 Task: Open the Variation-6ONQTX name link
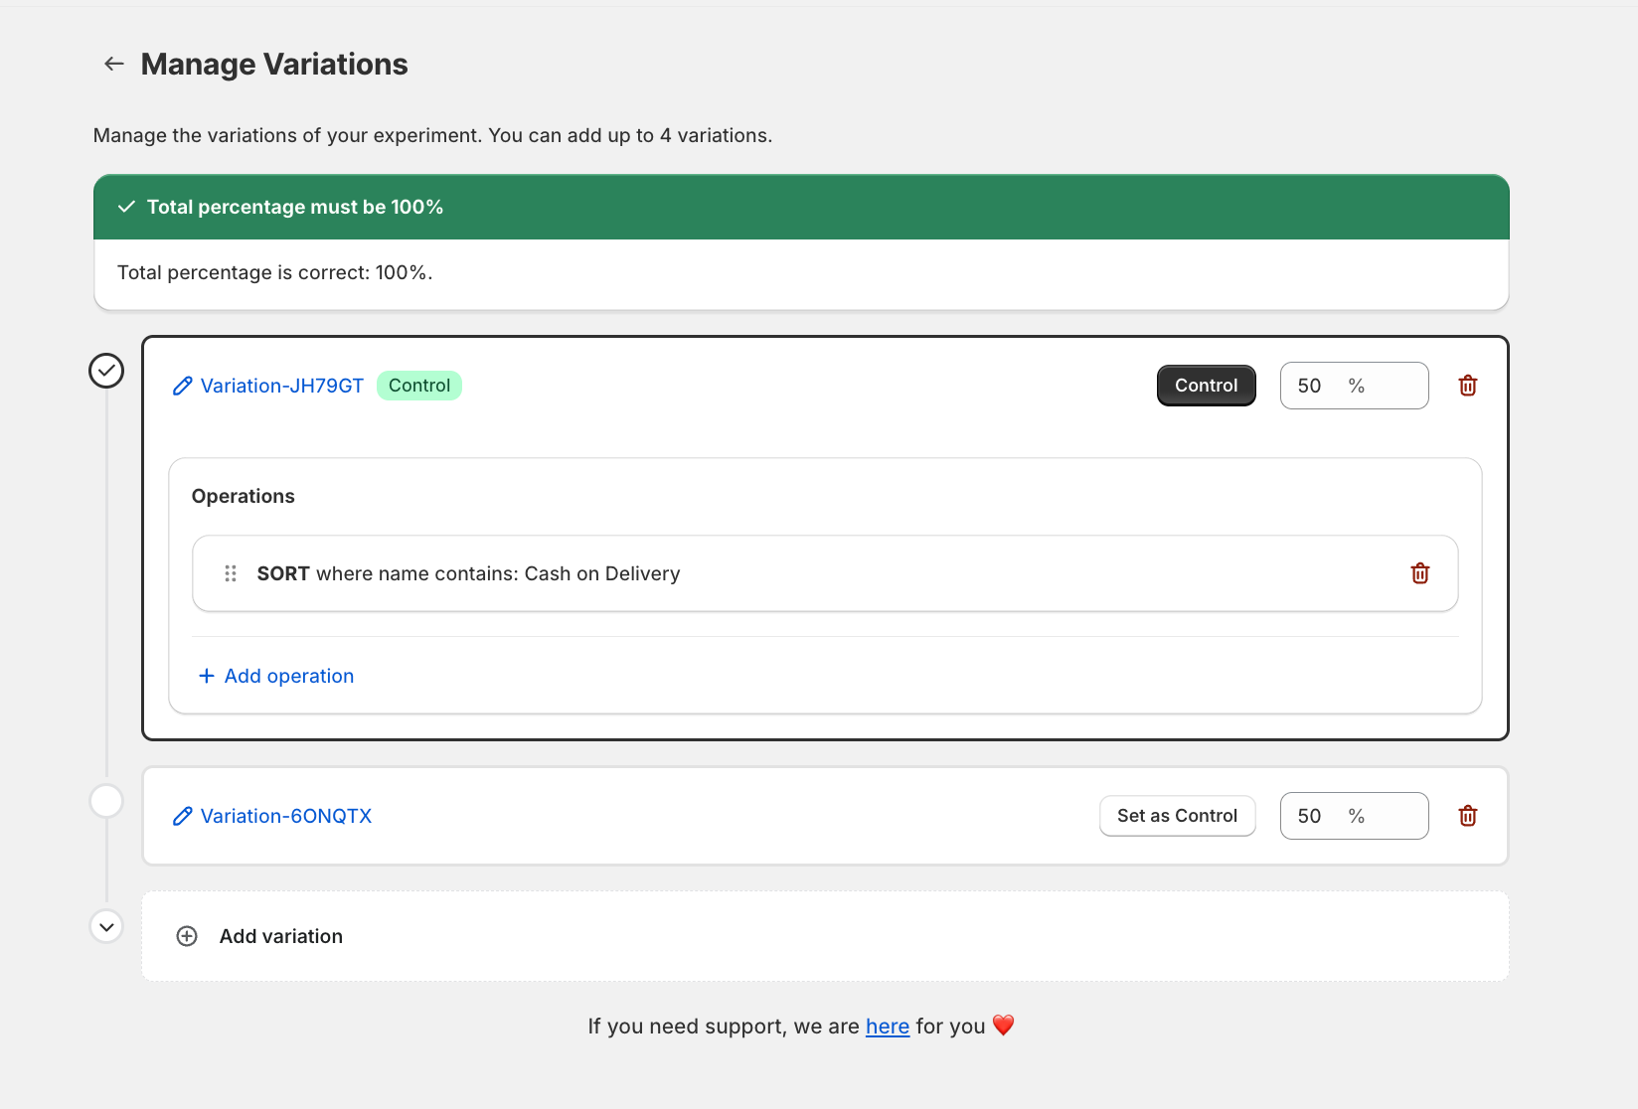point(286,816)
